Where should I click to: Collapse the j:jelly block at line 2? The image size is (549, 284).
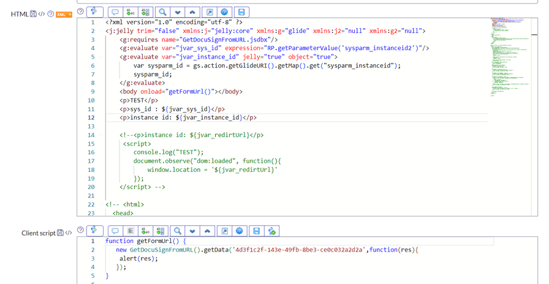coord(101,31)
